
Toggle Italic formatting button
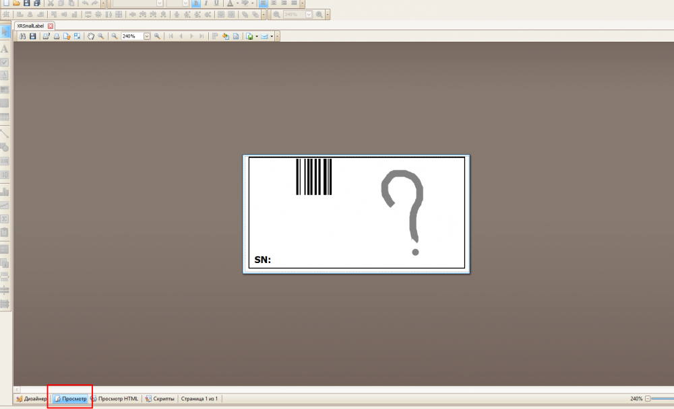[x=206, y=3]
